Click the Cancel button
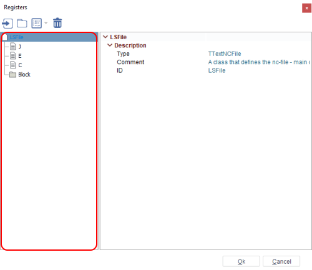The width and height of the screenshot is (312, 270). coord(281,261)
